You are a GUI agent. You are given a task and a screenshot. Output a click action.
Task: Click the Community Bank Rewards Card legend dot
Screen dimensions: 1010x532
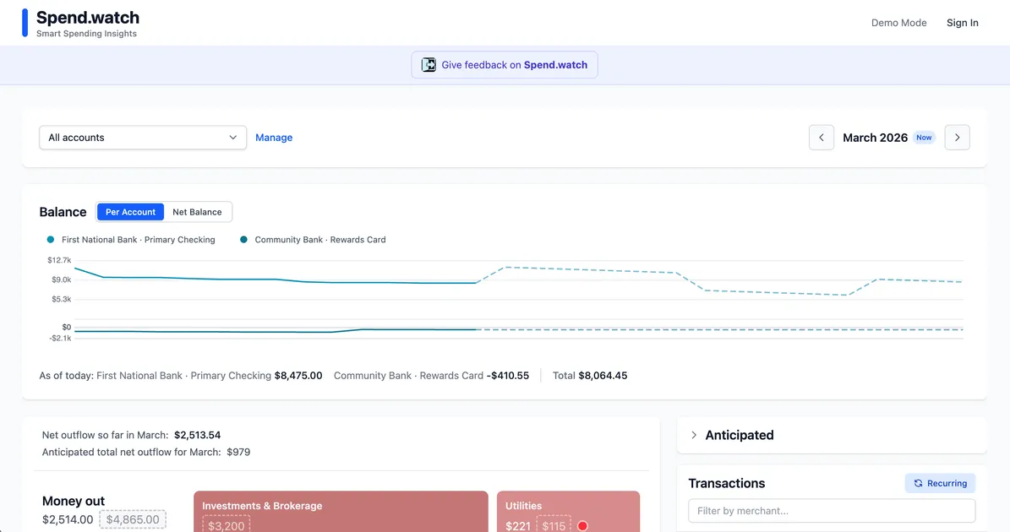coord(244,240)
